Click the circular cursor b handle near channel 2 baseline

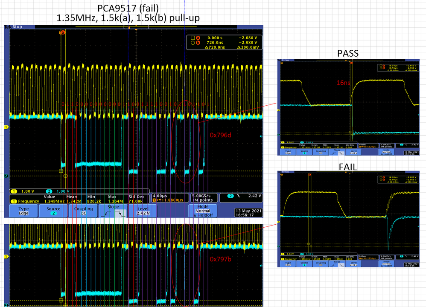pyautogui.click(x=65, y=176)
